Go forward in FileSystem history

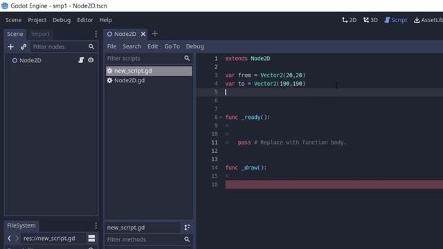tap(17, 238)
